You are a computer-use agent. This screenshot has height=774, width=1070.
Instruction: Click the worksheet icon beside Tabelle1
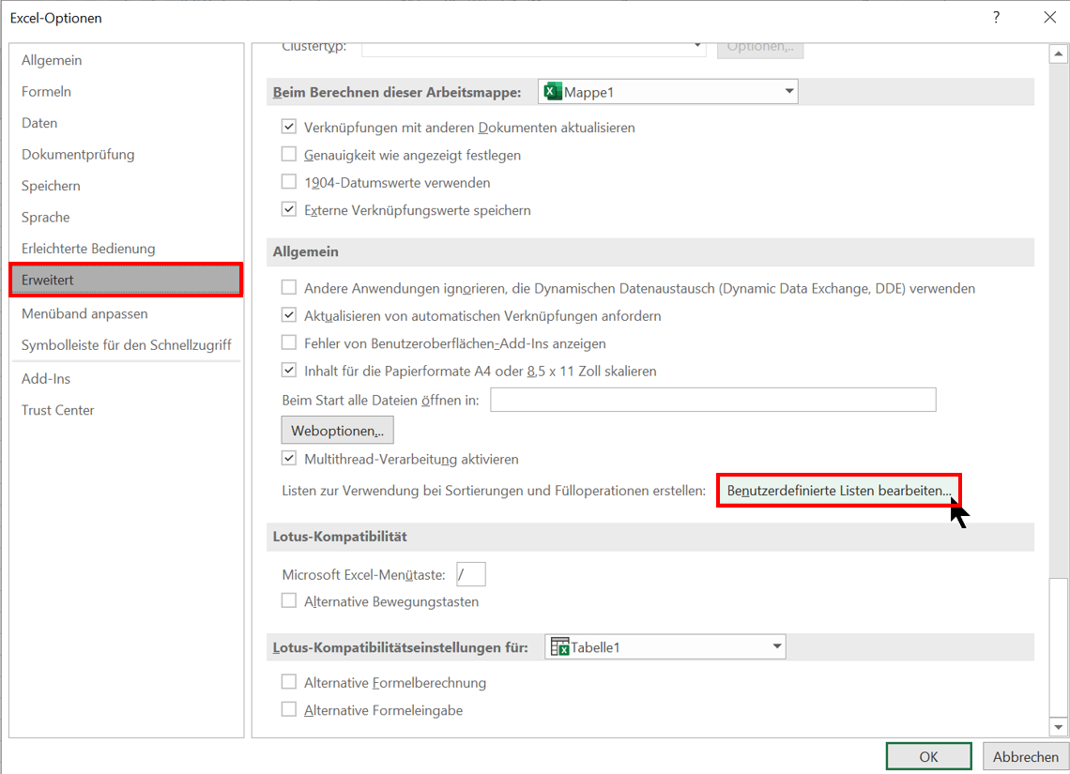tap(559, 646)
